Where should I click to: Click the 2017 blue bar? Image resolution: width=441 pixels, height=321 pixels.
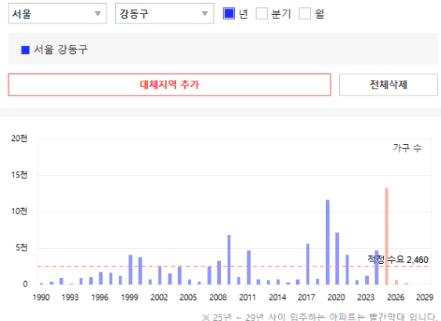[308, 264]
